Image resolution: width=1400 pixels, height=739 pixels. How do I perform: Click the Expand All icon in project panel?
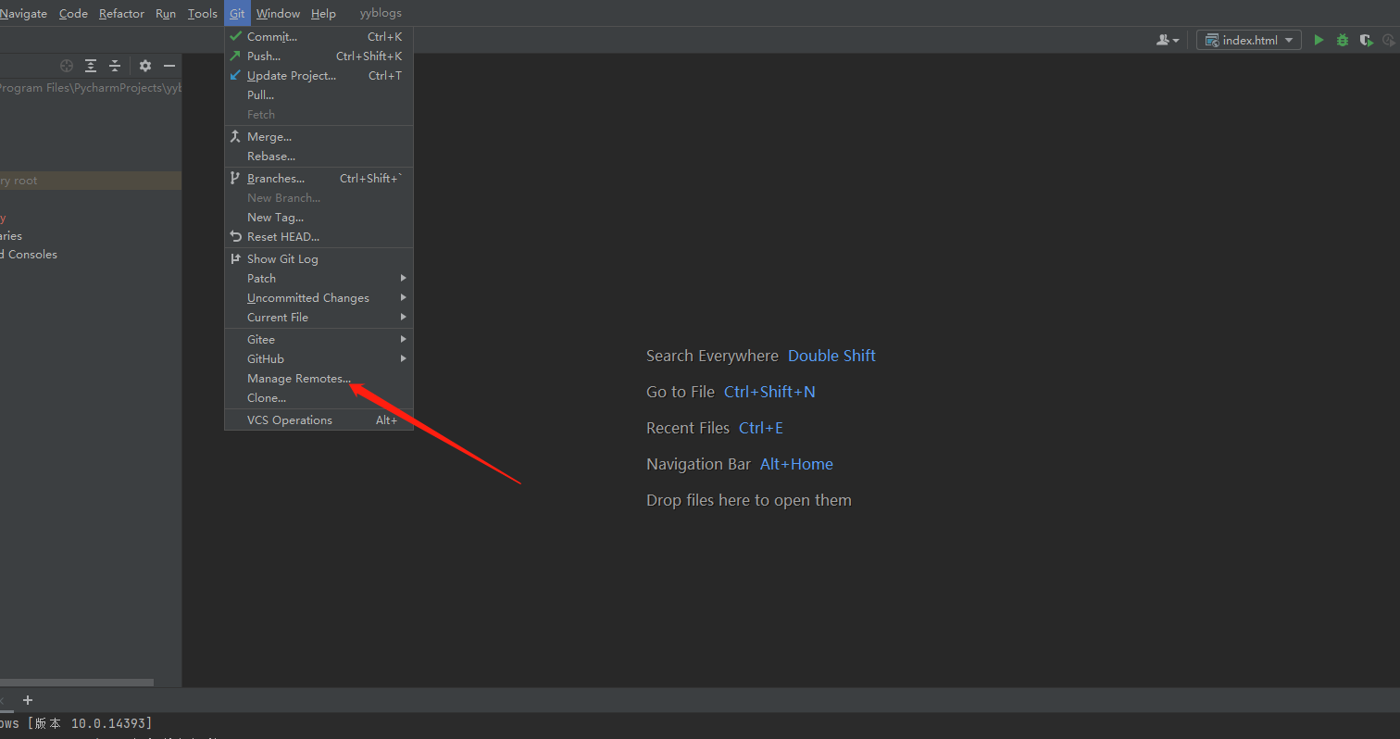tap(90, 65)
